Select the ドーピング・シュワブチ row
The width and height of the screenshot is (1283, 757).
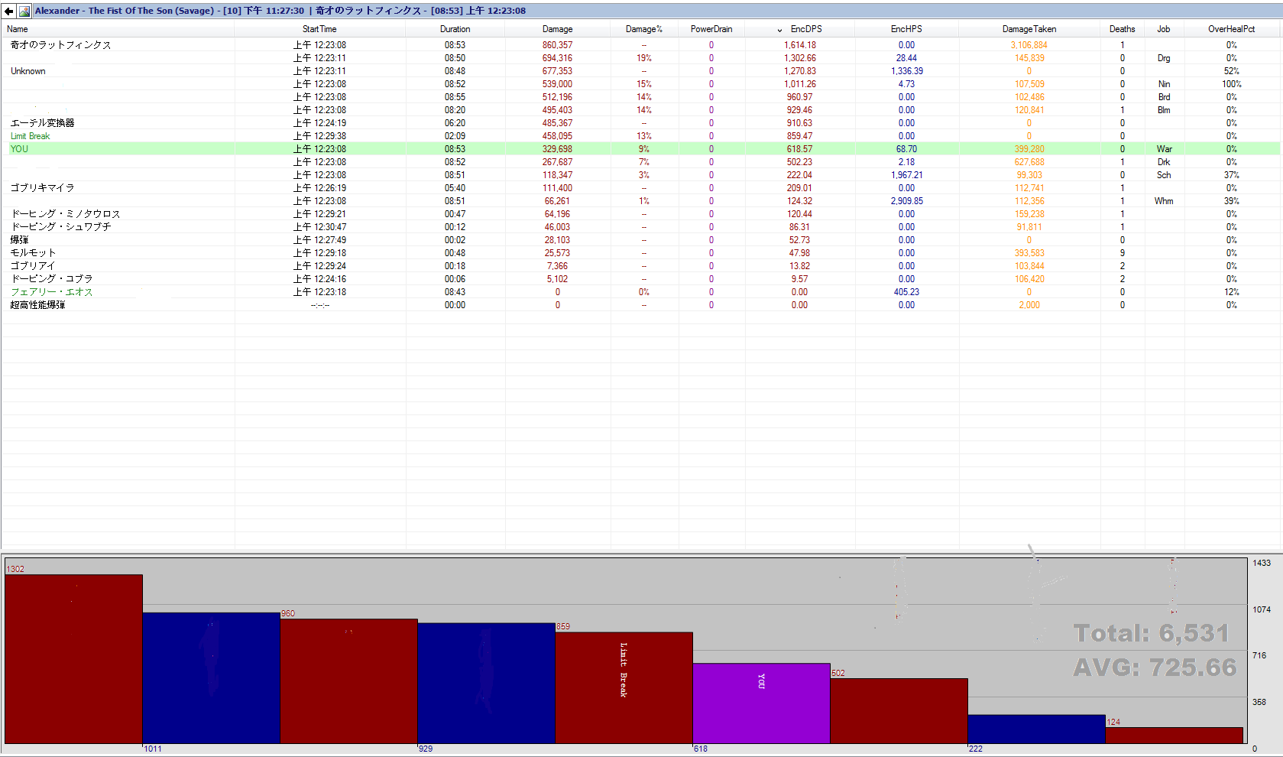60,227
